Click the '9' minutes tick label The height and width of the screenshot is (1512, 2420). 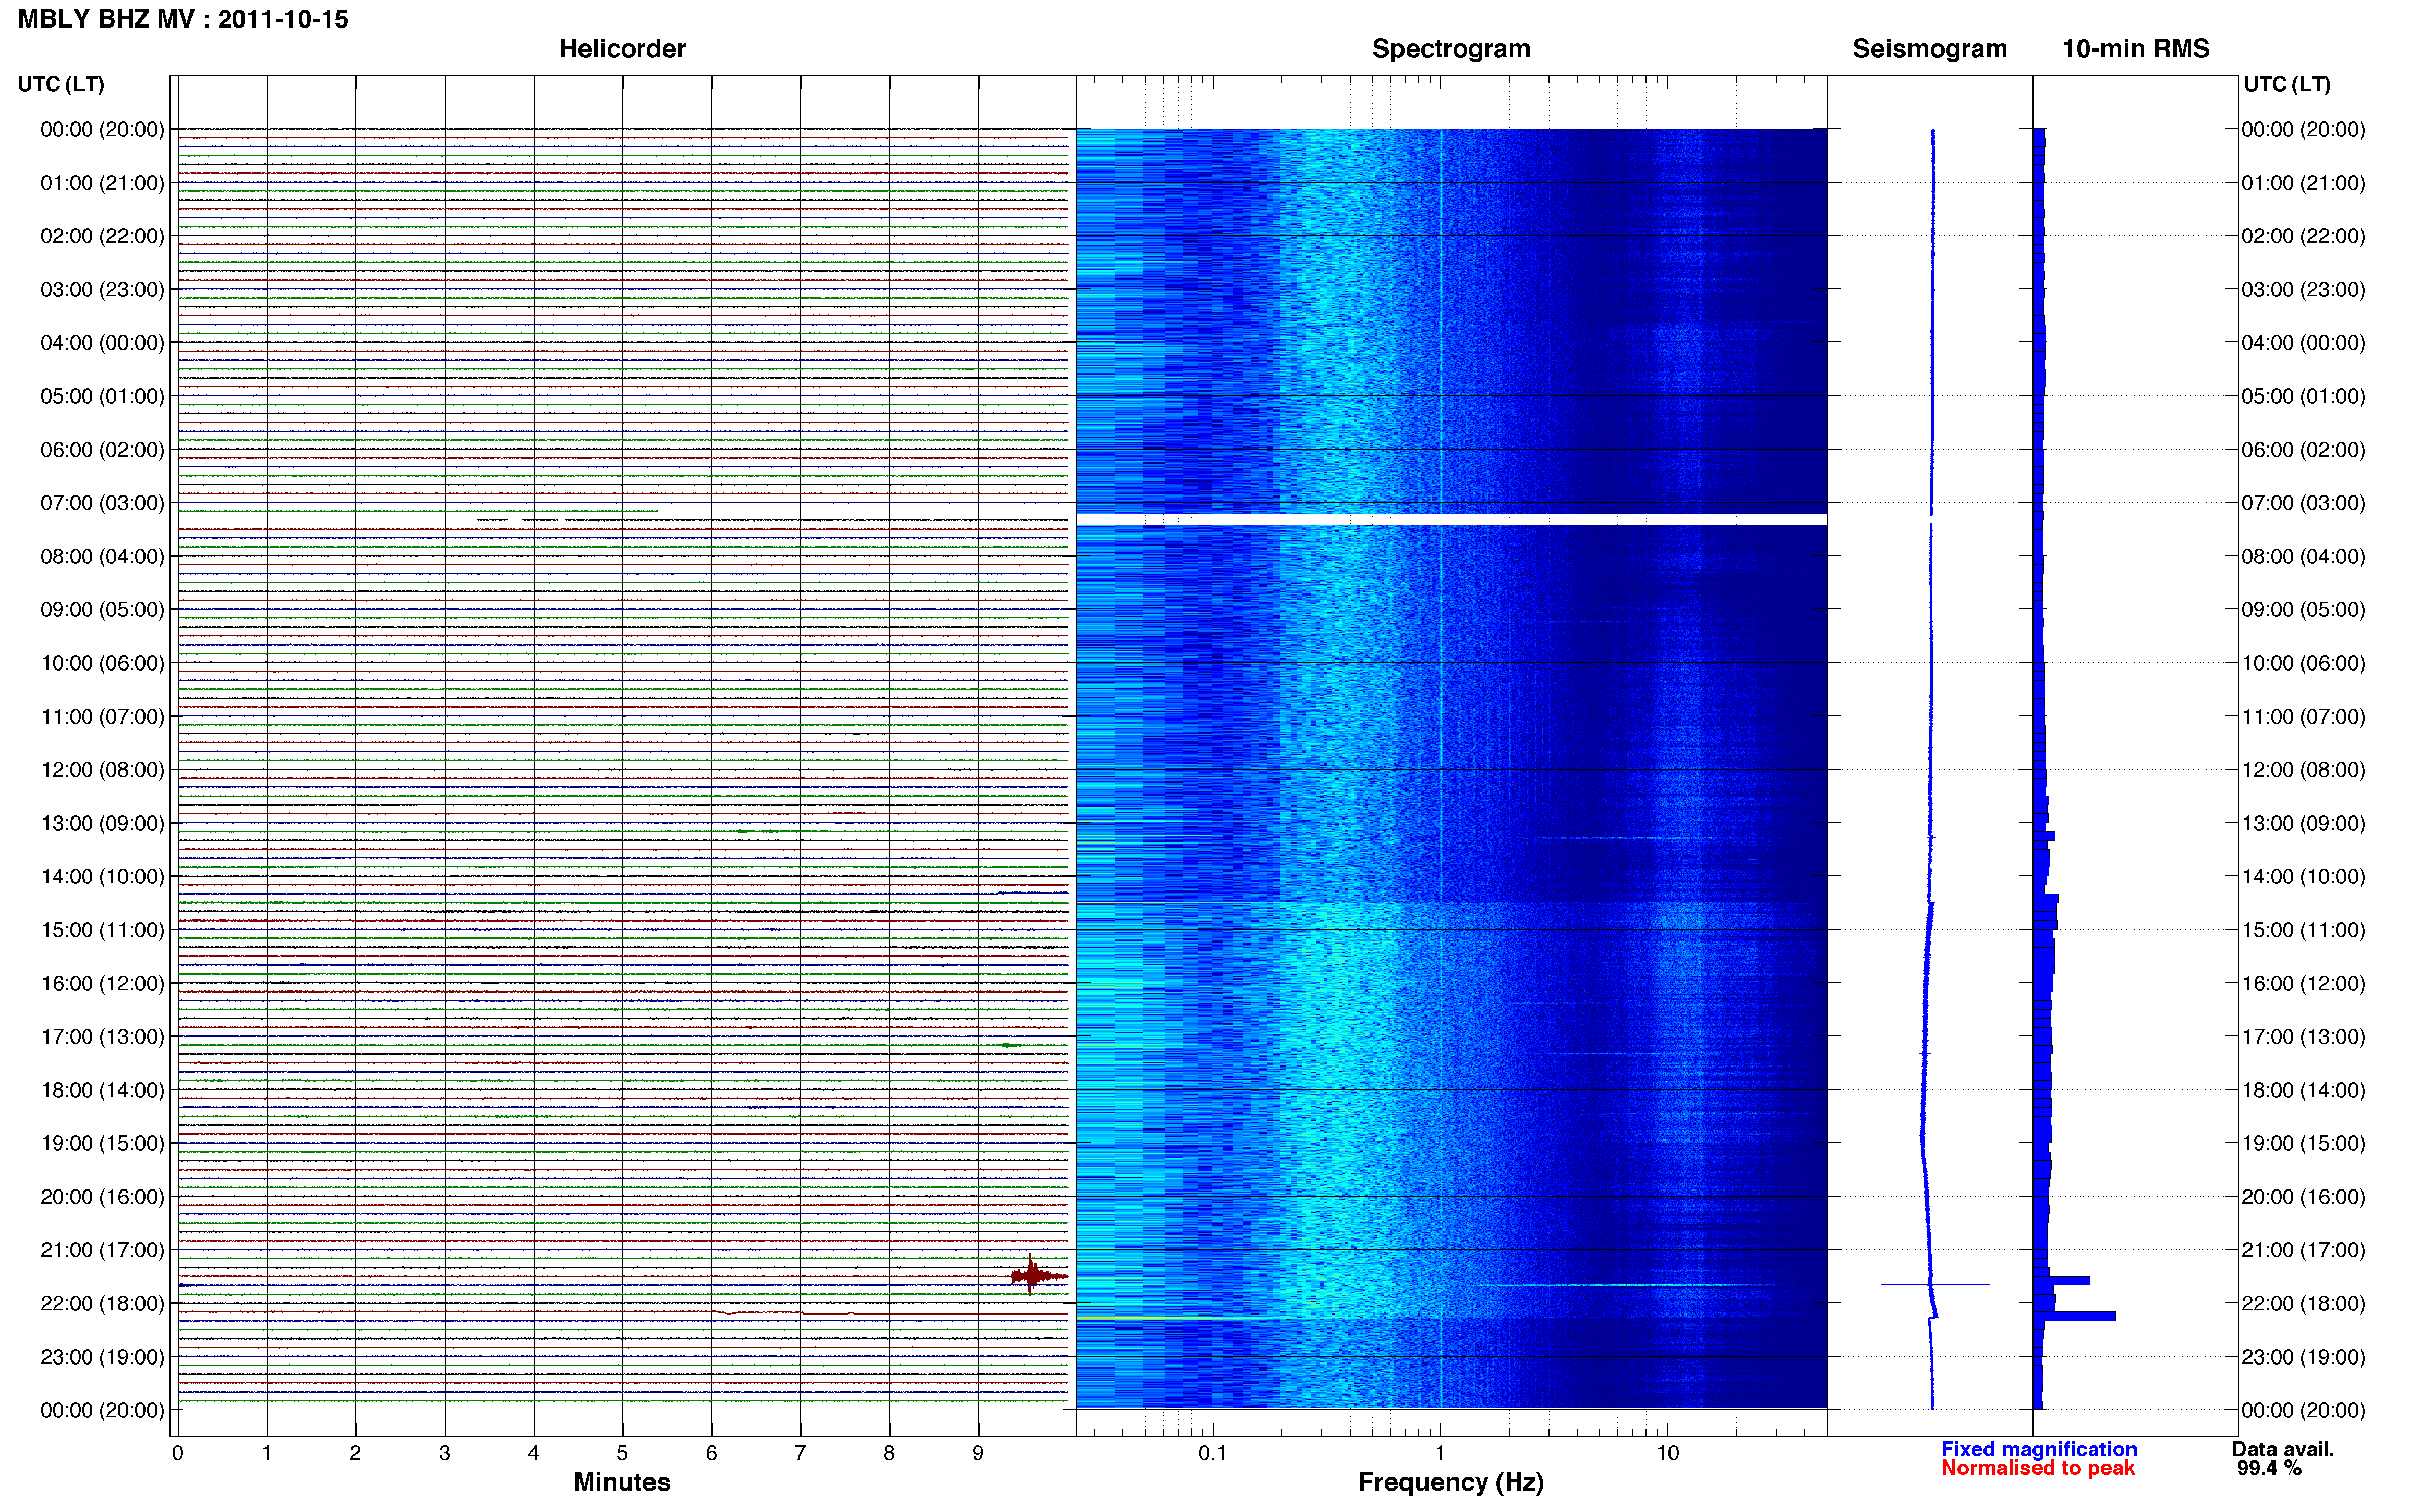pyautogui.click(x=977, y=1453)
